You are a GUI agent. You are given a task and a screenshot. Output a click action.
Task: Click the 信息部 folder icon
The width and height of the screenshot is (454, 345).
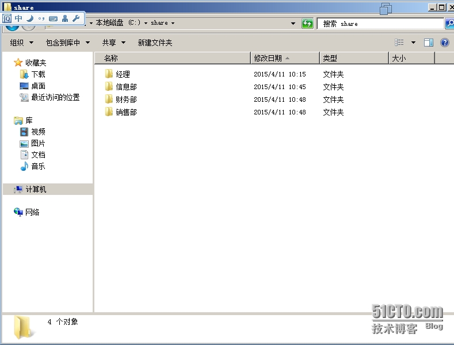tap(109, 87)
